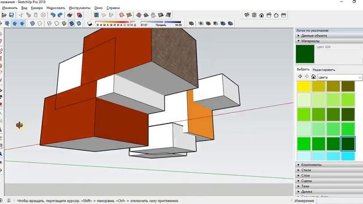Toggle the Shaded With Textures style icon
The width and height of the screenshot is (363, 204).
[x=71, y=23]
